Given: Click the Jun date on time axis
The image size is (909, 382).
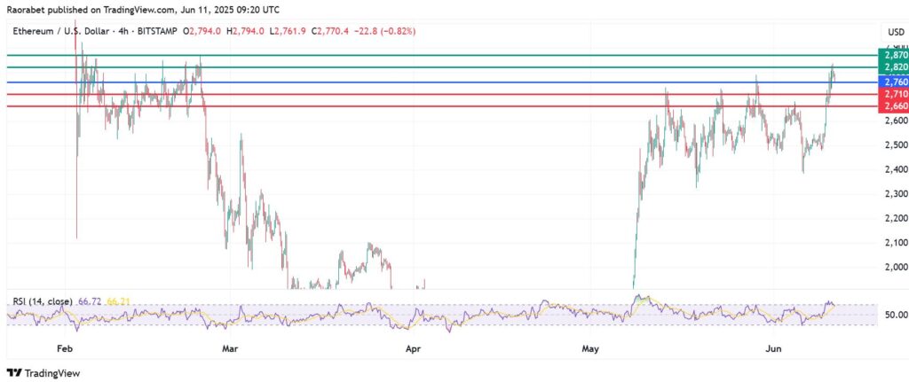Looking at the screenshot, I should [774, 350].
